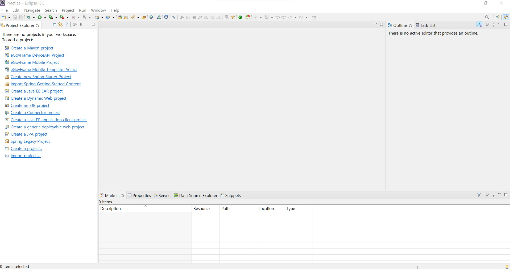Viewport: 510px width, 269px height.
Task: Click the Skip All Breakpoints icon
Action: point(173,17)
